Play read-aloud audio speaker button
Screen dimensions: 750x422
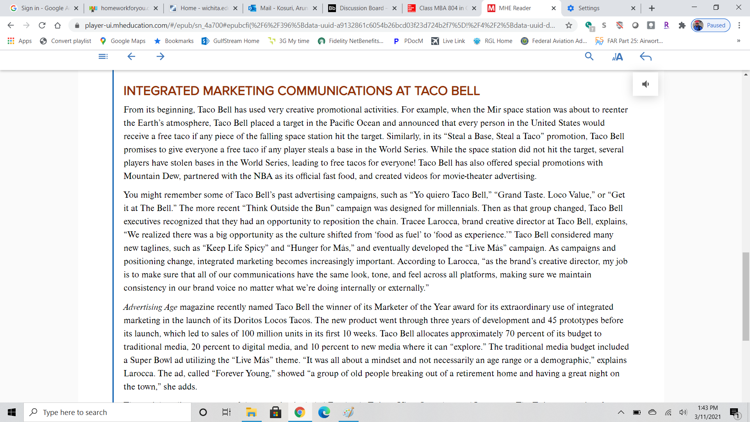click(x=645, y=84)
